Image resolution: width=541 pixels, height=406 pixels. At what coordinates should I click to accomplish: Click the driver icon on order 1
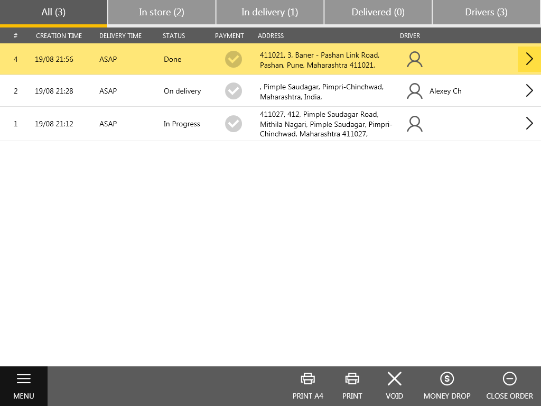[x=414, y=123]
